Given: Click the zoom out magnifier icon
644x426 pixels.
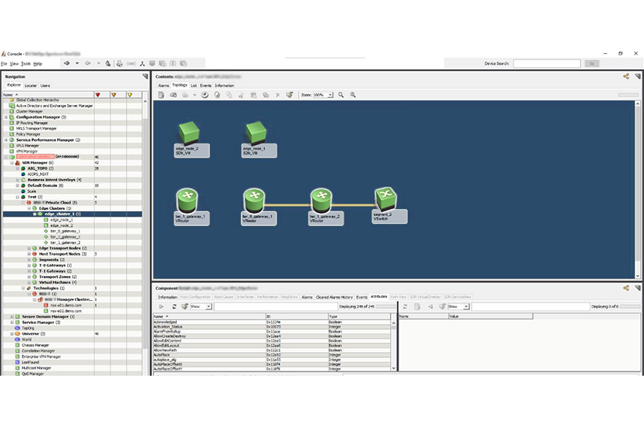Looking at the screenshot, I should pyautogui.click(x=341, y=95).
